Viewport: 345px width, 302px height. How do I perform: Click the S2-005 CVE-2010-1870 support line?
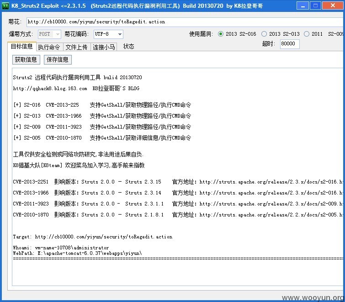tap(102, 138)
